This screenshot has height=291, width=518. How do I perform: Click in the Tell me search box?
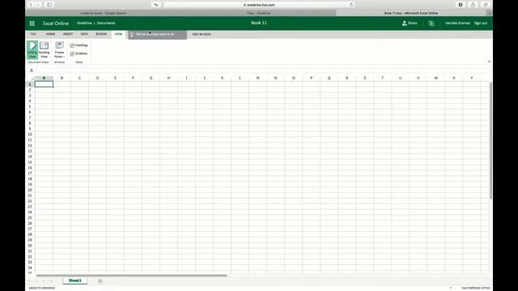(158, 34)
